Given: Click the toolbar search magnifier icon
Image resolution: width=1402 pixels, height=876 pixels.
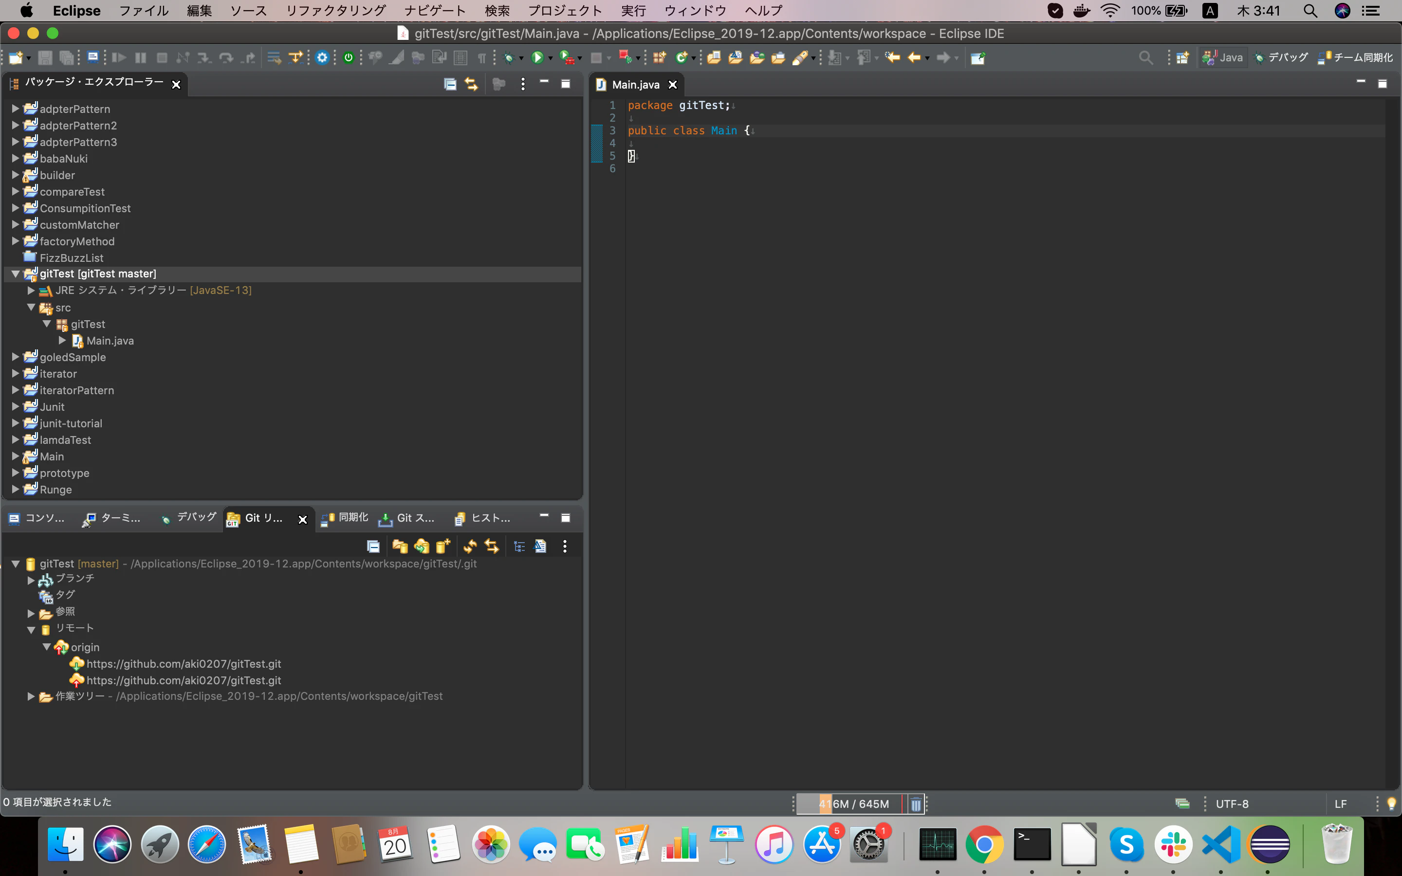Looking at the screenshot, I should [1145, 57].
